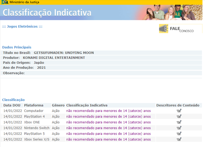Click the Ministério da Justiça header text
This screenshot has height=147, width=205.
pyautogui.click(x=24, y=2)
